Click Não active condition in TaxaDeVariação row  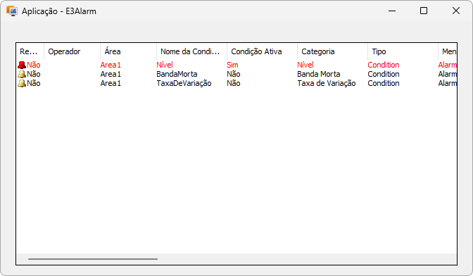click(x=234, y=83)
